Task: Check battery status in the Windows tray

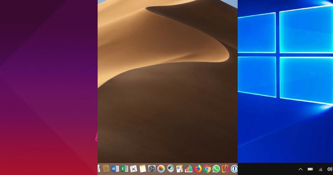Action: click(x=310, y=169)
